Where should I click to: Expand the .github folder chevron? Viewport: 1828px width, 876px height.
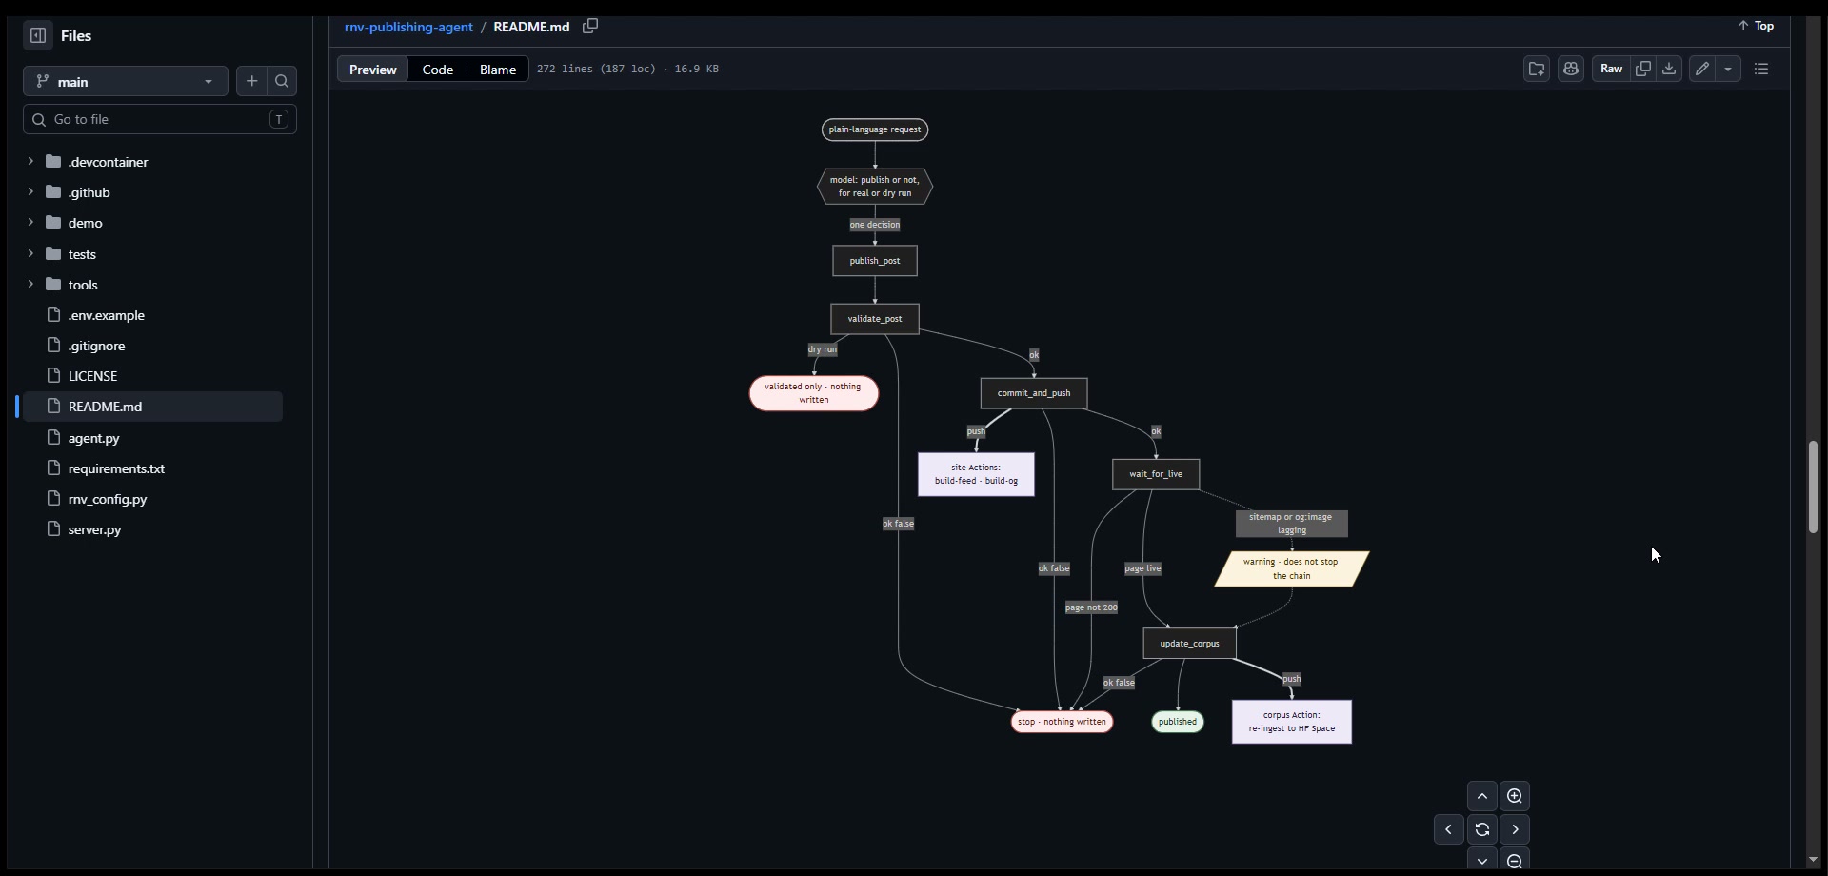click(30, 192)
